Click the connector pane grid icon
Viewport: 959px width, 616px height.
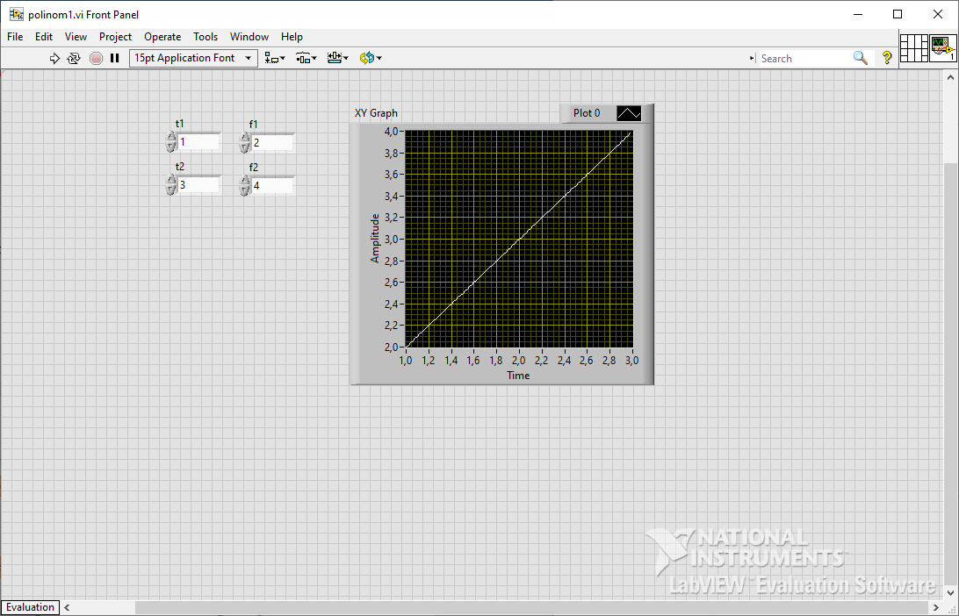[x=913, y=48]
